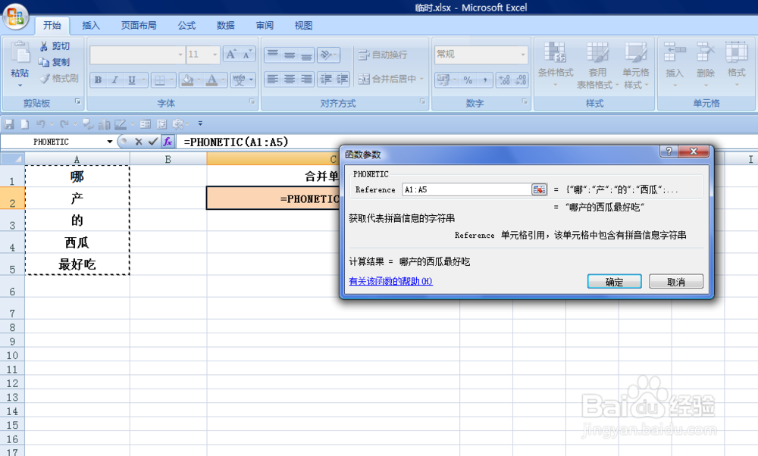This screenshot has height=456, width=758.
Task: Click the fx insert function button
Action: [168, 142]
